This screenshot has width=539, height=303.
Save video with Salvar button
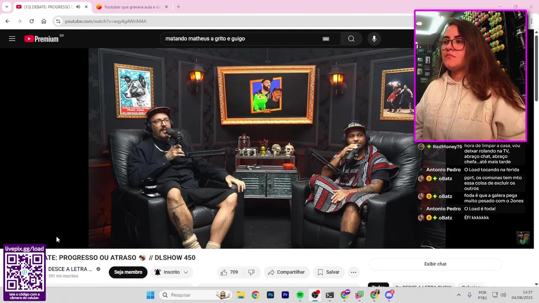pyautogui.click(x=328, y=272)
